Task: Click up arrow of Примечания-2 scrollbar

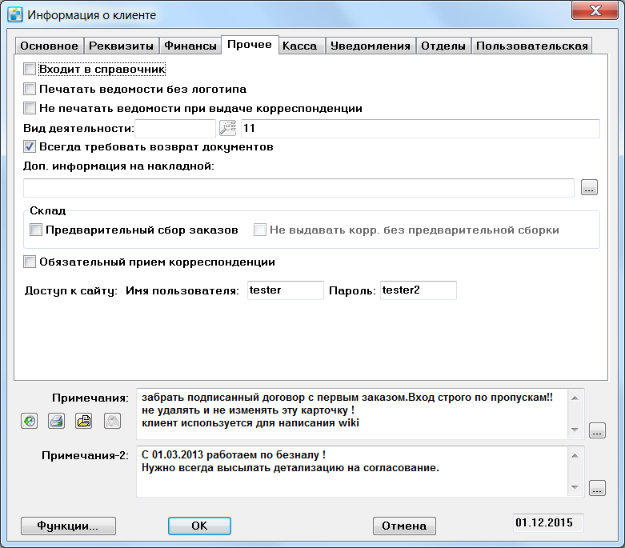Action: 575,455
